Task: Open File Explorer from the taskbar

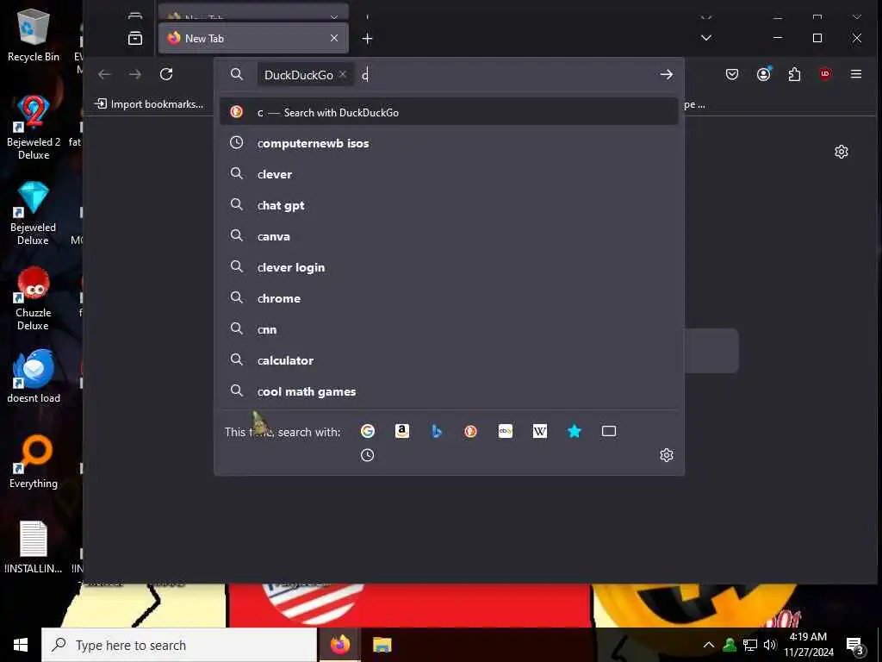Action: coord(382,645)
